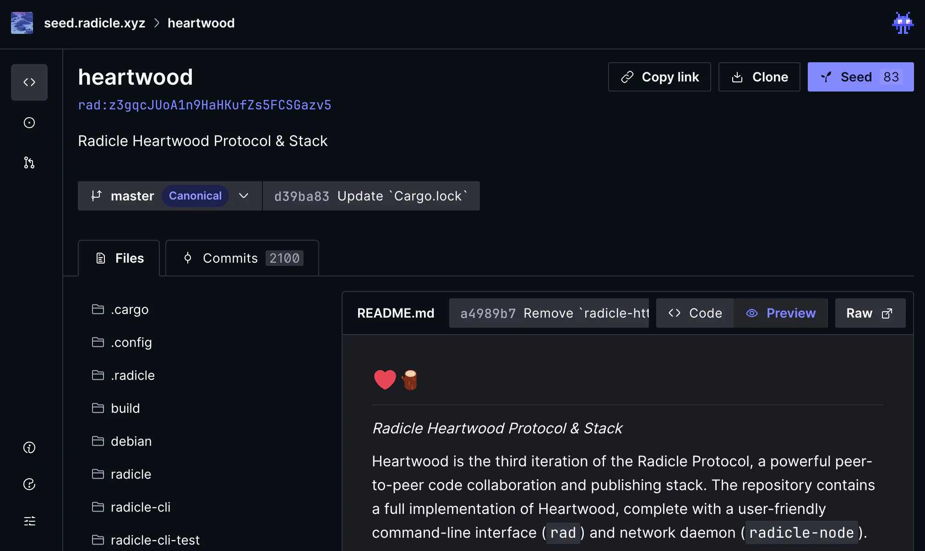This screenshot has height=551, width=925.
Task: Expand the radicle folder
Action: pos(121,474)
